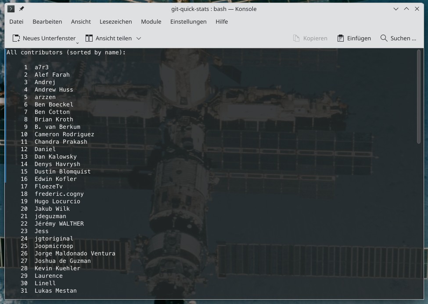Screen dimensions: 428x304
Task: Open the Lesezeichen menu
Action: tap(115, 21)
